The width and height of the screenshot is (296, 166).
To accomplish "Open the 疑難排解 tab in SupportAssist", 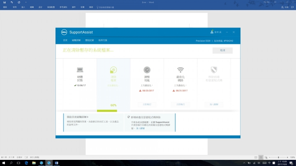I will click(76, 40).
